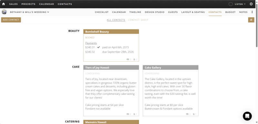Screen dimensions: 258x124
Task: Click the $340.32 payment amount
Action: tap(90, 52)
